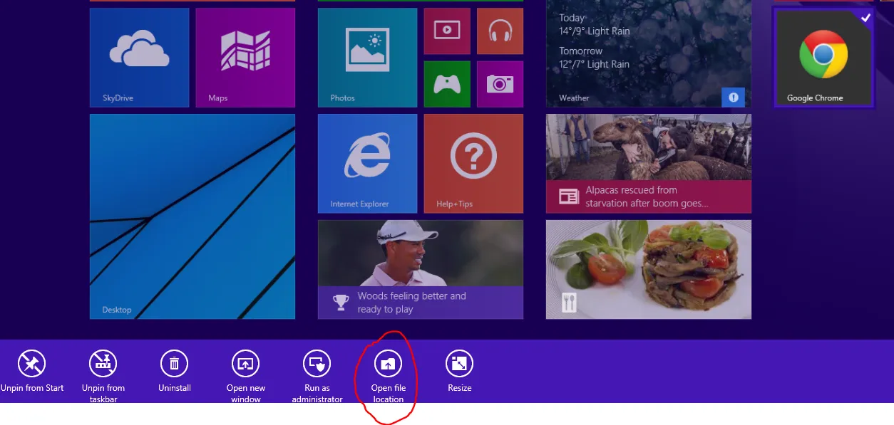Toggle selection of Google Chrome tile
This screenshot has height=425, width=894.
pyautogui.click(x=823, y=58)
